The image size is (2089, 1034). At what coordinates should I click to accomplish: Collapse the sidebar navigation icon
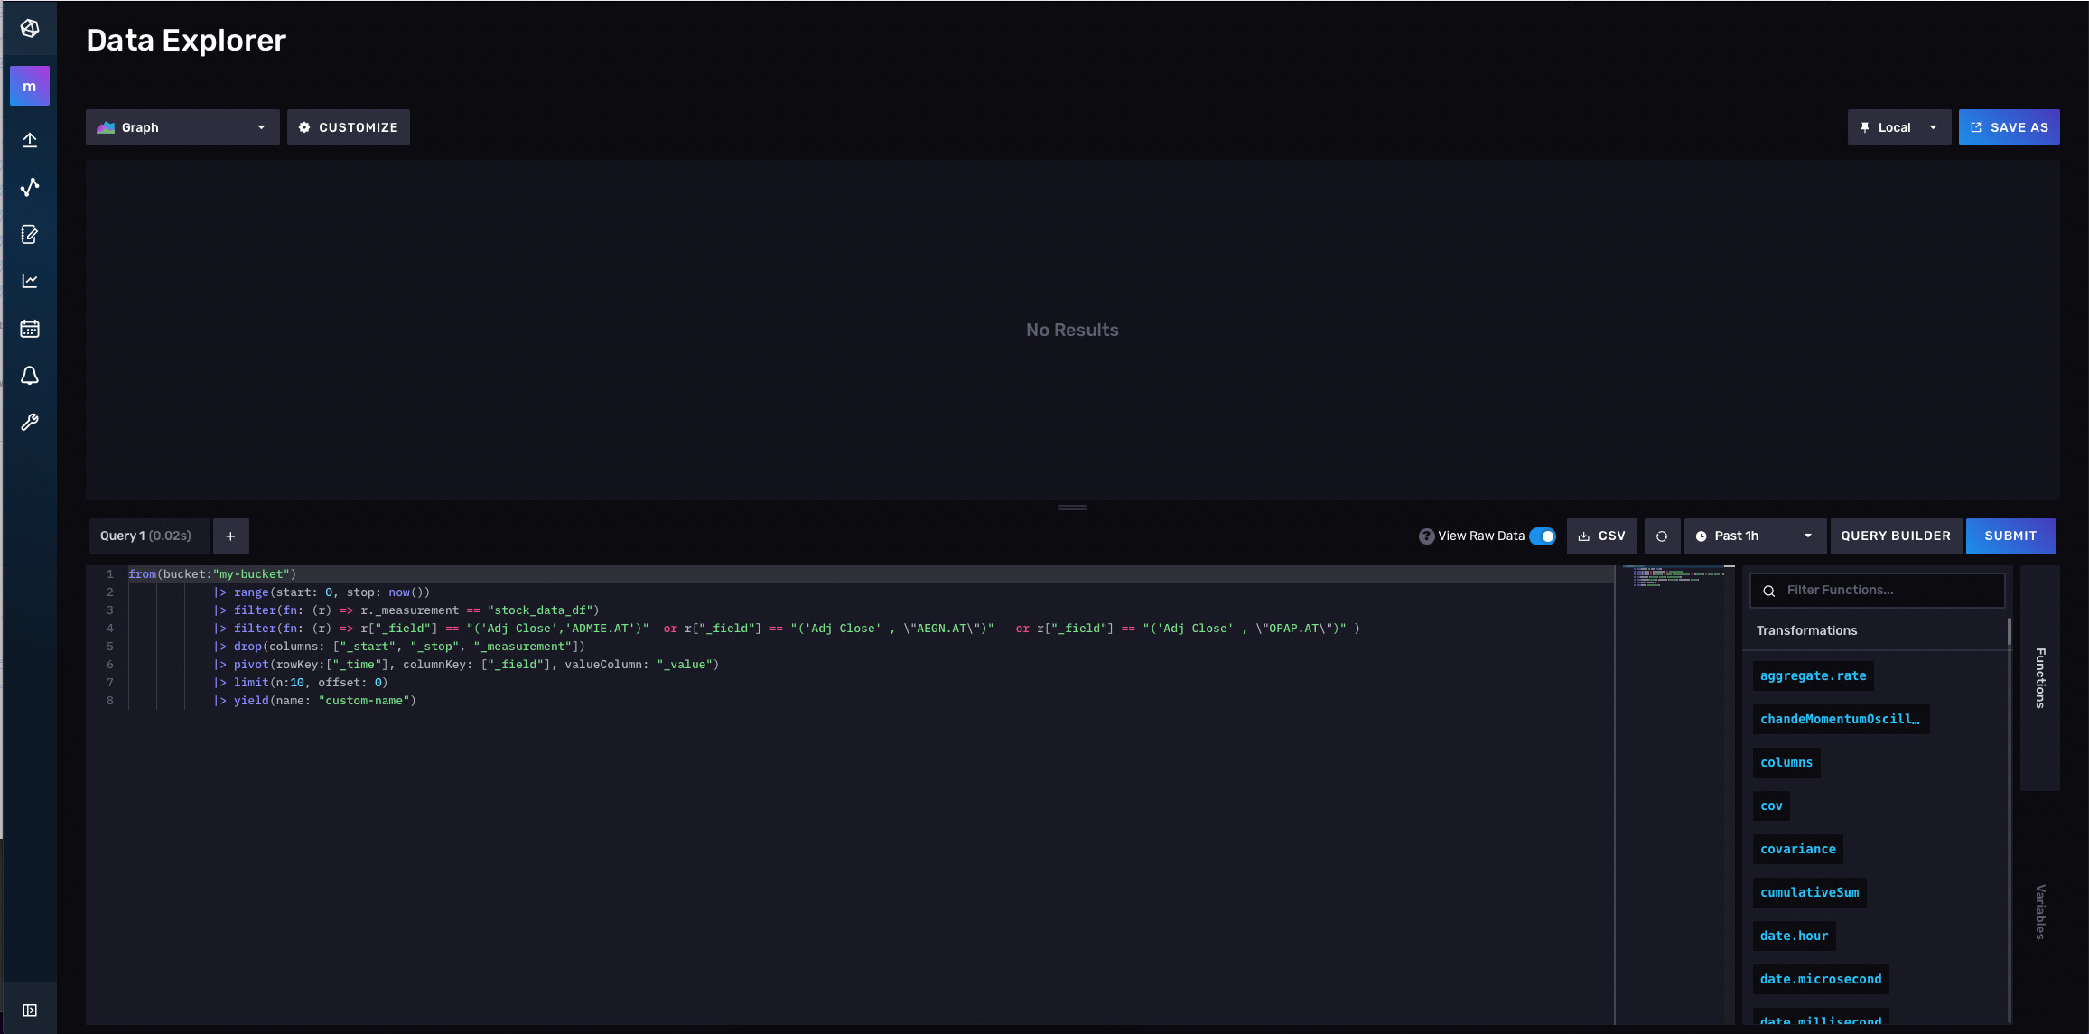click(x=30, y=1010)
